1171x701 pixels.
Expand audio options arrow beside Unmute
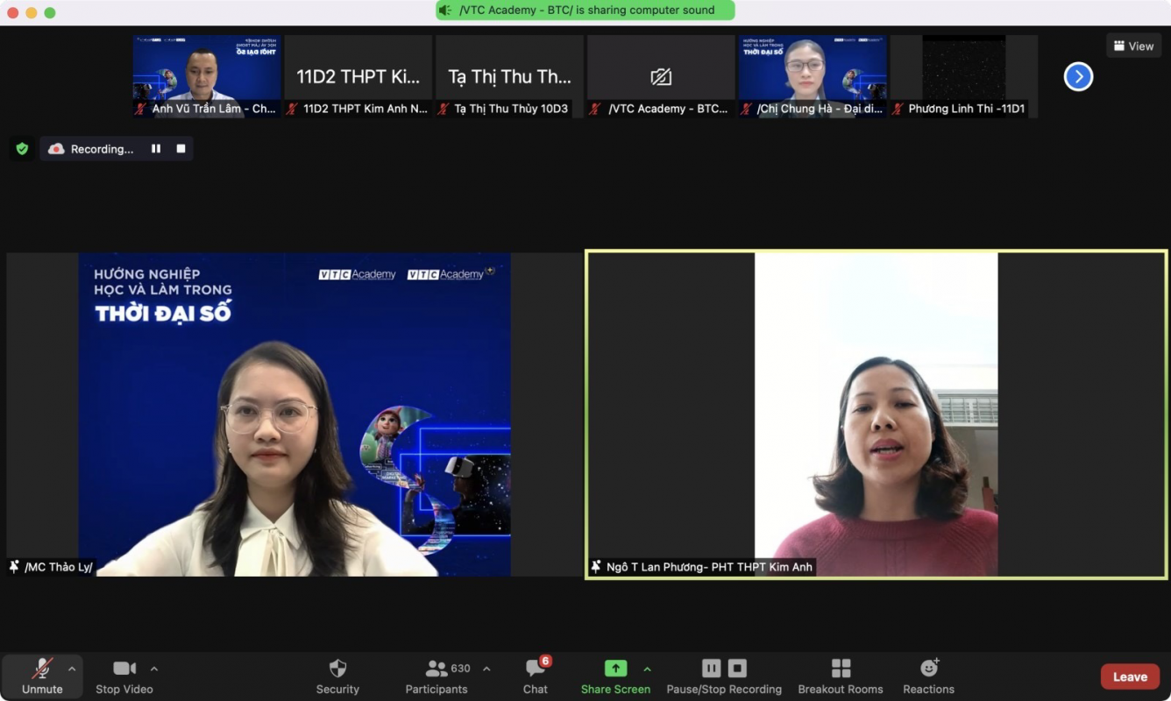click(x=72, y=669)
